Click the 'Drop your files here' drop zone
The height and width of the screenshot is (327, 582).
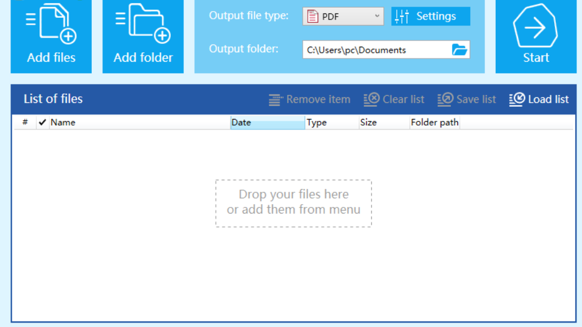294,204
